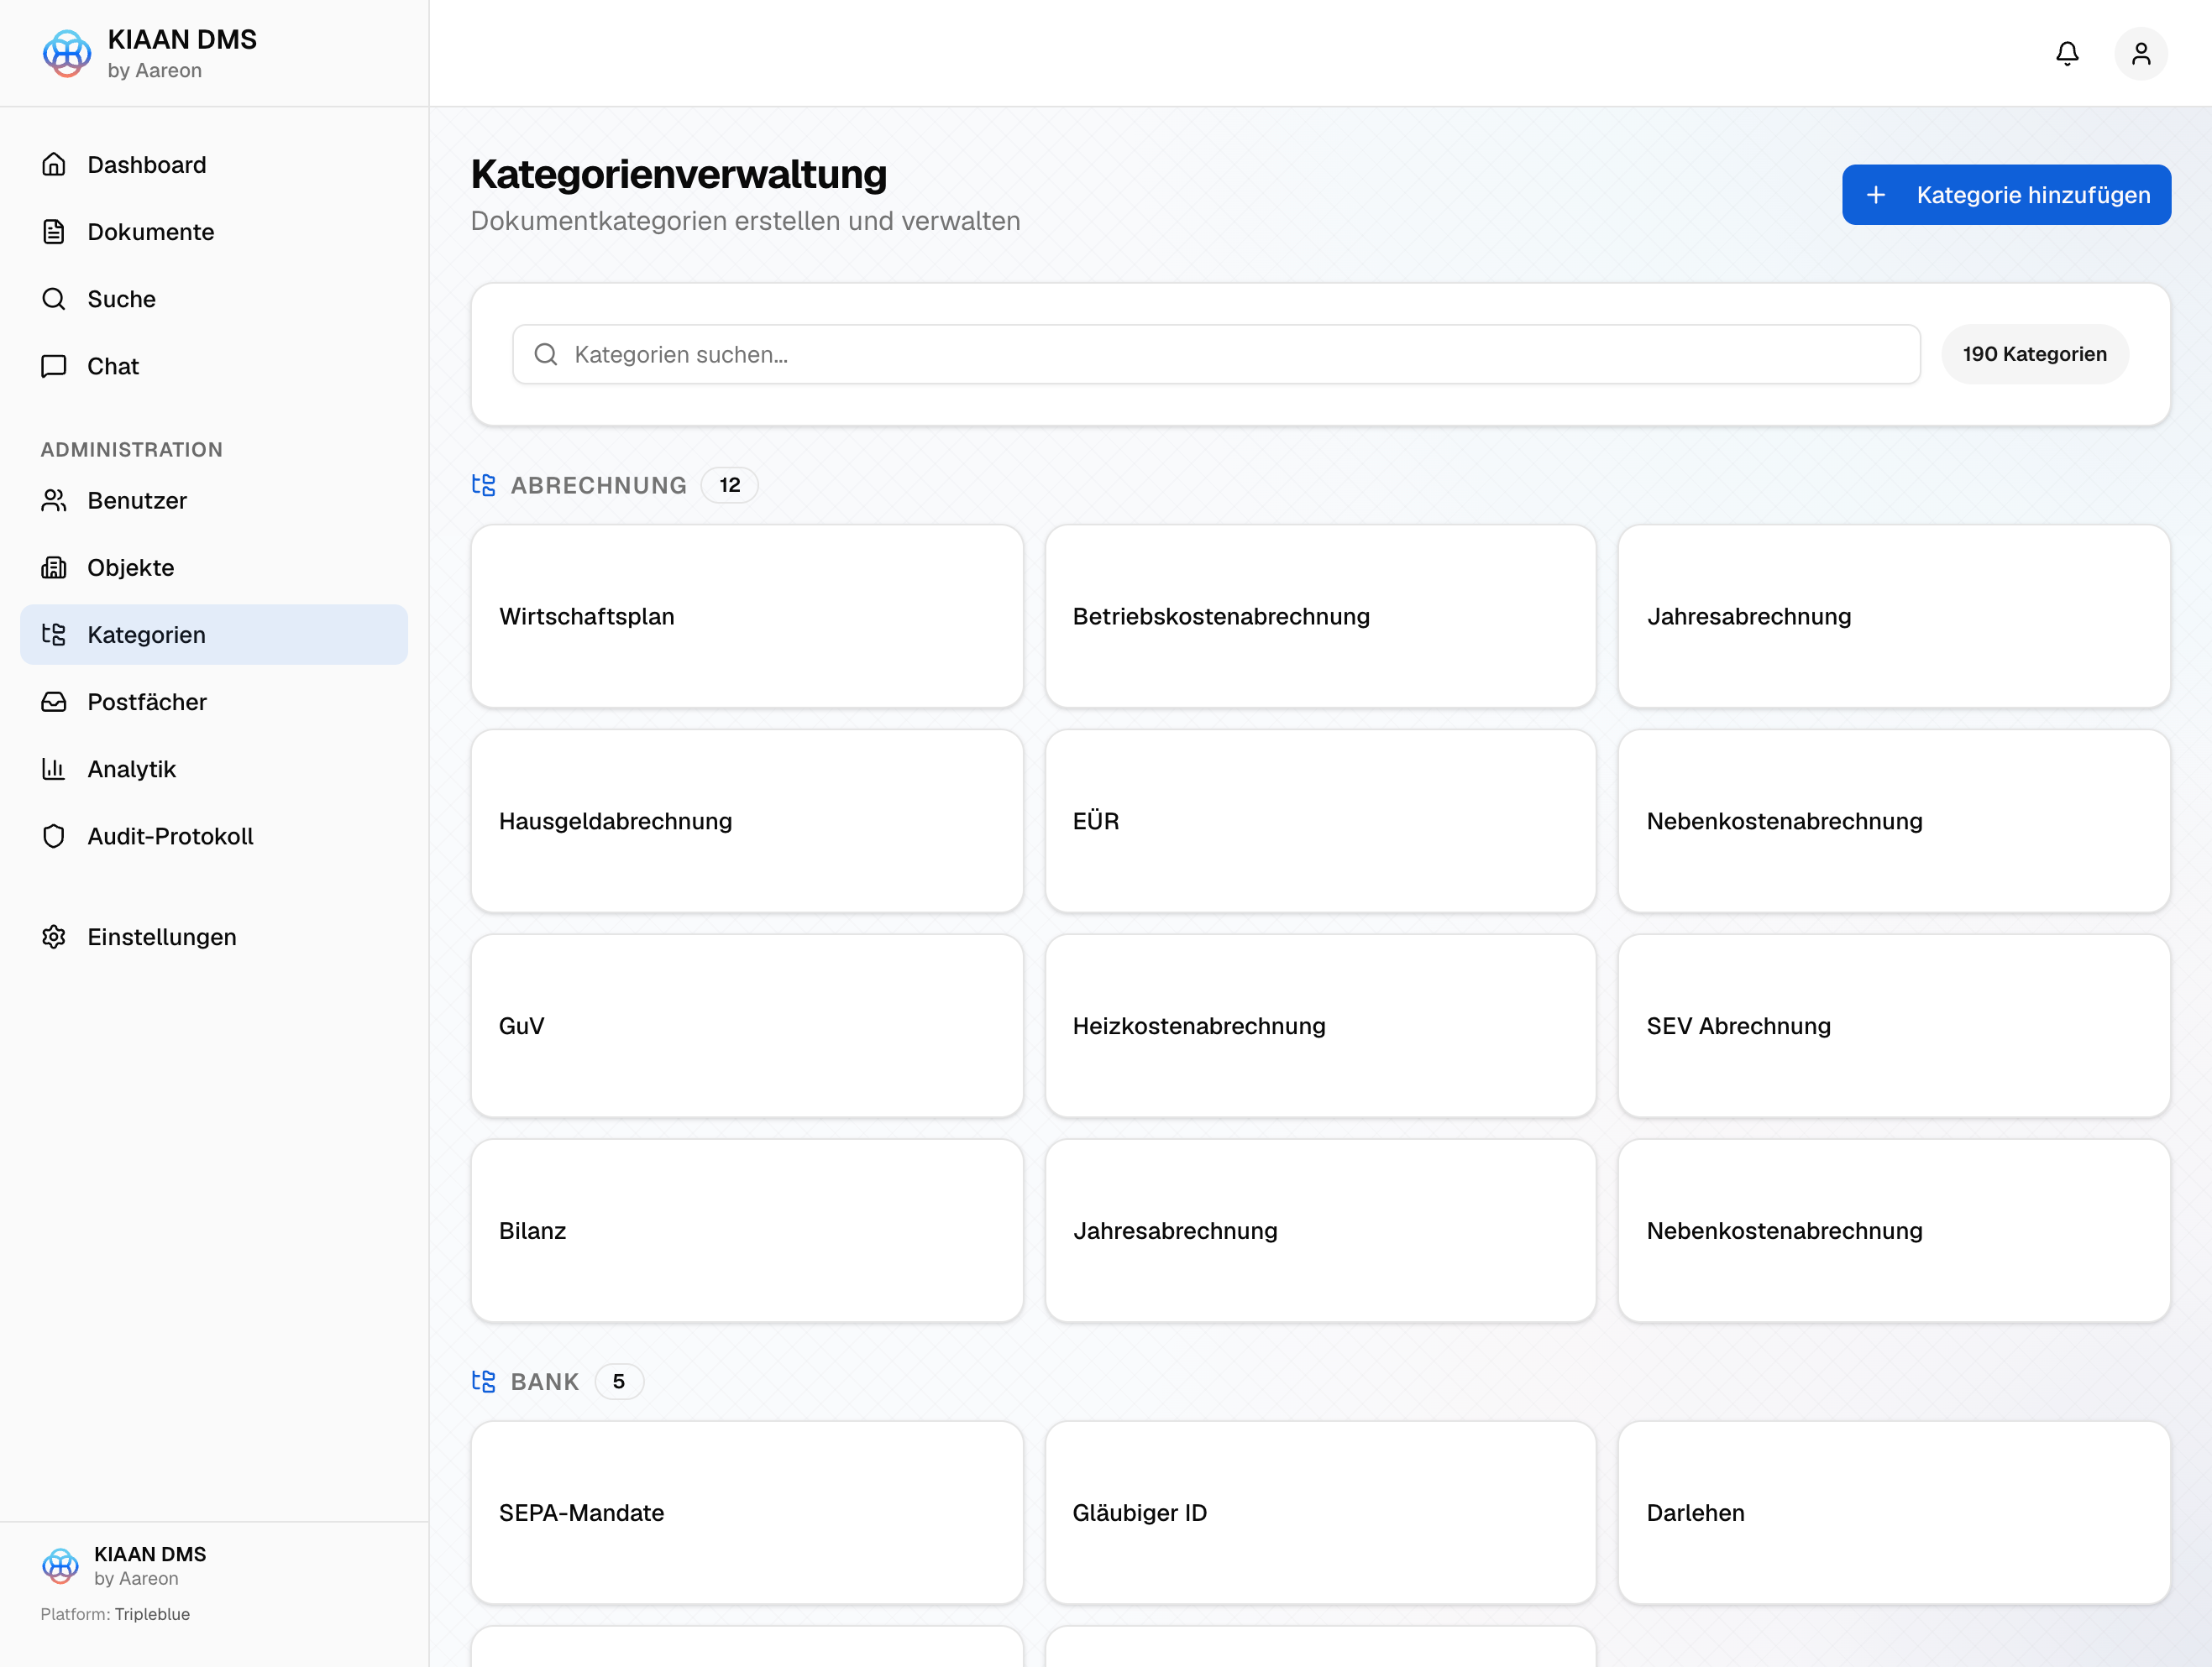The height and width of the screenshot is (1667, 2212).
Task: Focus the Kategorien suchen input field
Action: [x=1216, y=353]
